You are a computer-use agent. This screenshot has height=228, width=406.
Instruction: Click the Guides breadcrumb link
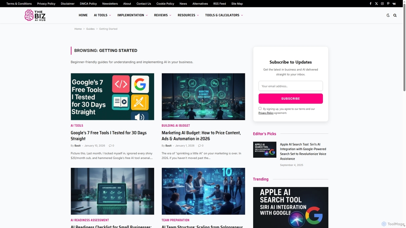(x=90, y=29)
